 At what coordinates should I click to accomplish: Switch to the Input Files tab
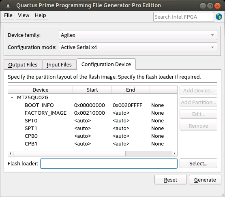[x=59, y=64]
